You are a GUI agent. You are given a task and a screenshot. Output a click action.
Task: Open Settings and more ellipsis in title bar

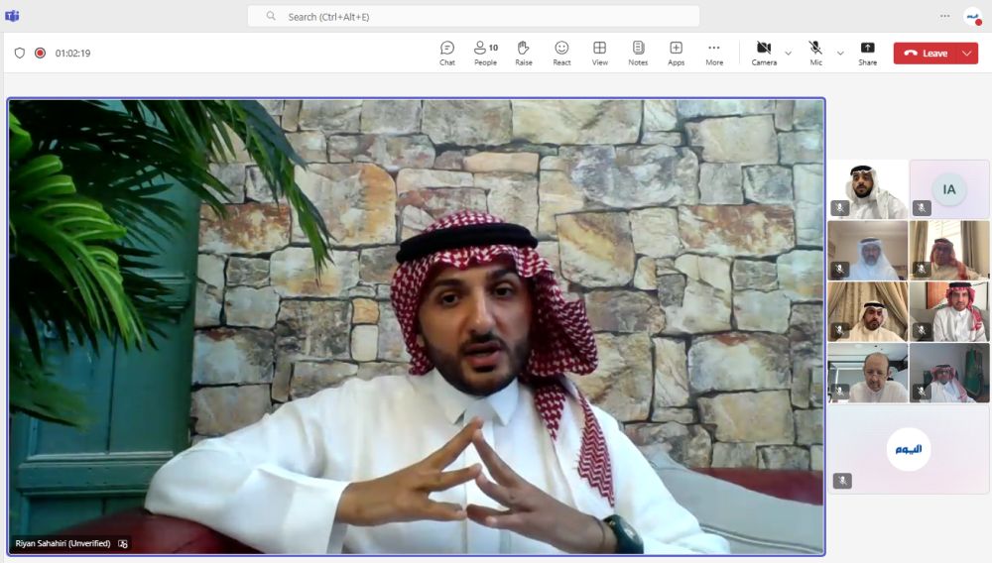pos(944,16)
